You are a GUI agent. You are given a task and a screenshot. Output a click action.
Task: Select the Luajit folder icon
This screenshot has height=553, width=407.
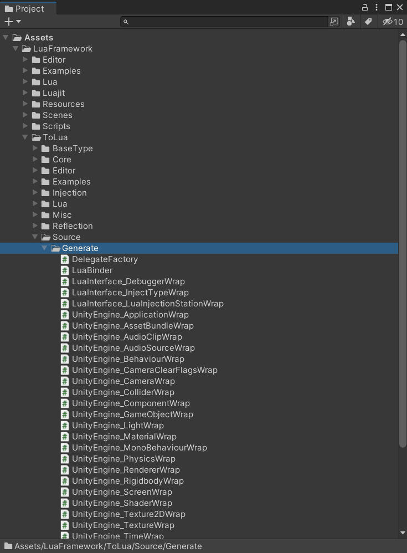pos(36,93)
